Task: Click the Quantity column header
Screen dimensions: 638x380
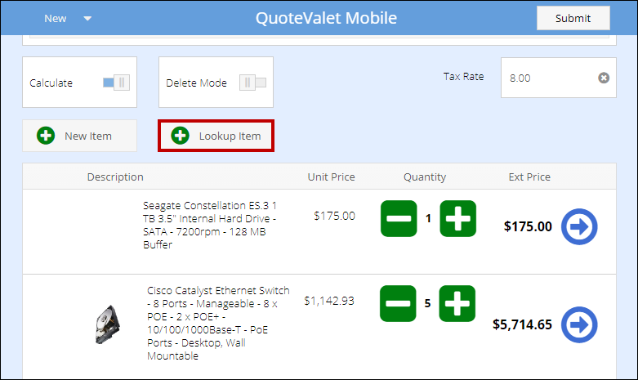Action: 425,177
